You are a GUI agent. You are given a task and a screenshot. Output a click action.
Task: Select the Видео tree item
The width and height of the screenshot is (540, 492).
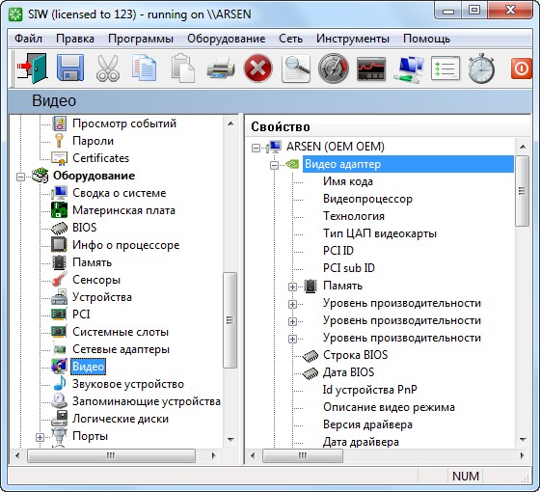[88, 367]
